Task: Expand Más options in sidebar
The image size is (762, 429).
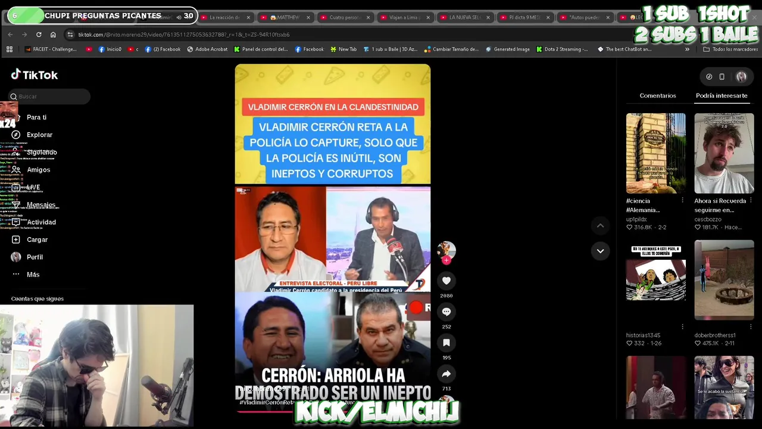Action: click(33, 274)
